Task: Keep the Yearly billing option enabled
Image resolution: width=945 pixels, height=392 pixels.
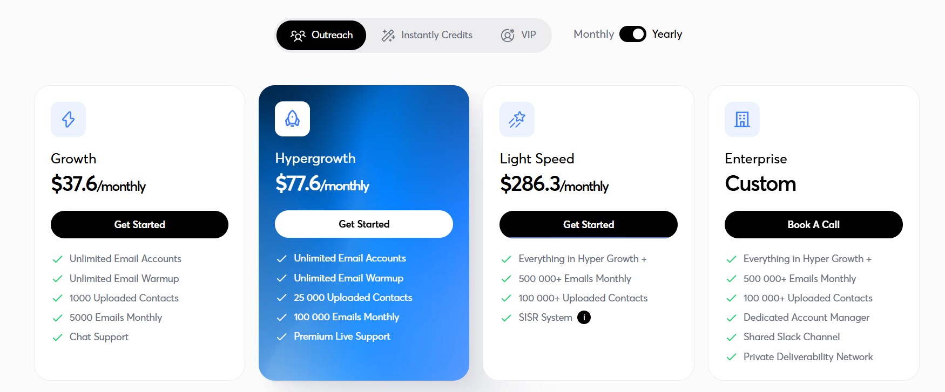Action: (x=667, y=34)
